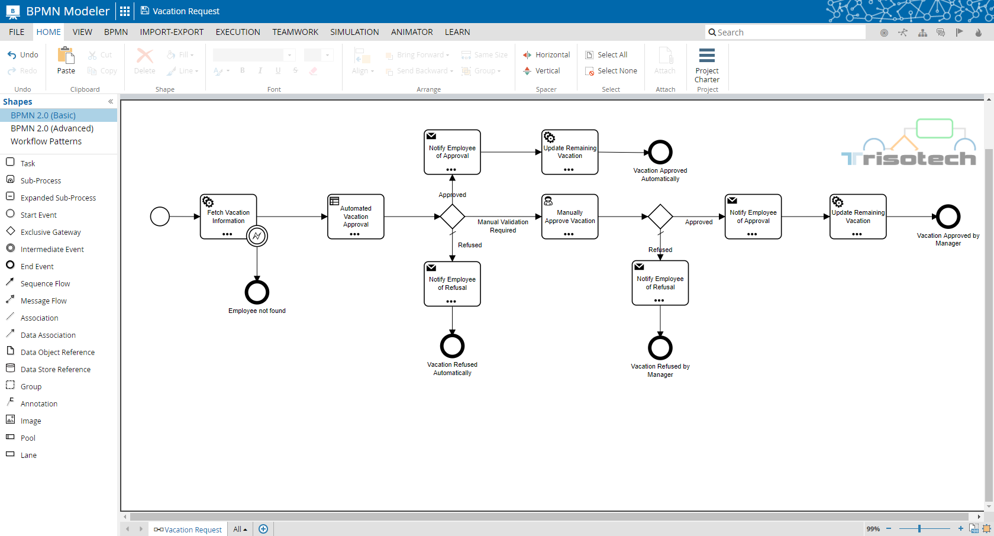
Task: Open the All pages dropdown
Action: point(240,529)
